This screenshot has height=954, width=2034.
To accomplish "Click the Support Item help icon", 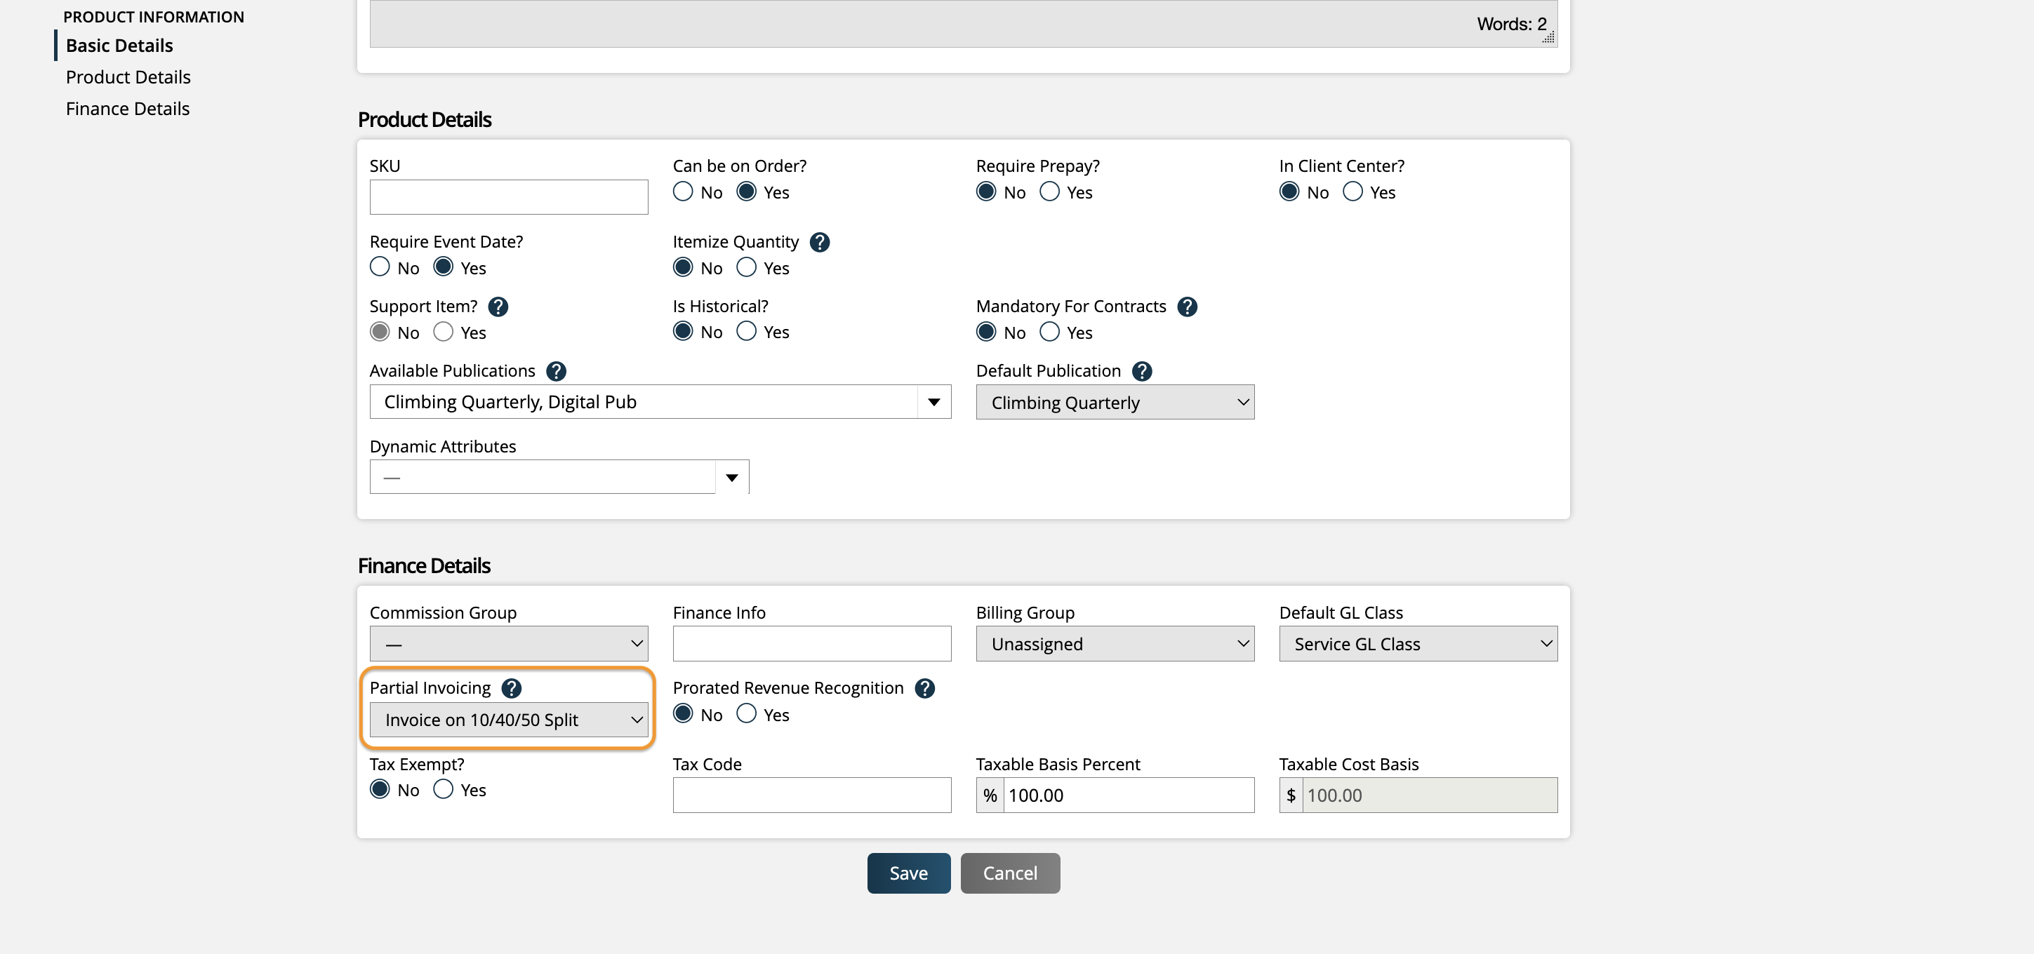I will click(498, 307).
